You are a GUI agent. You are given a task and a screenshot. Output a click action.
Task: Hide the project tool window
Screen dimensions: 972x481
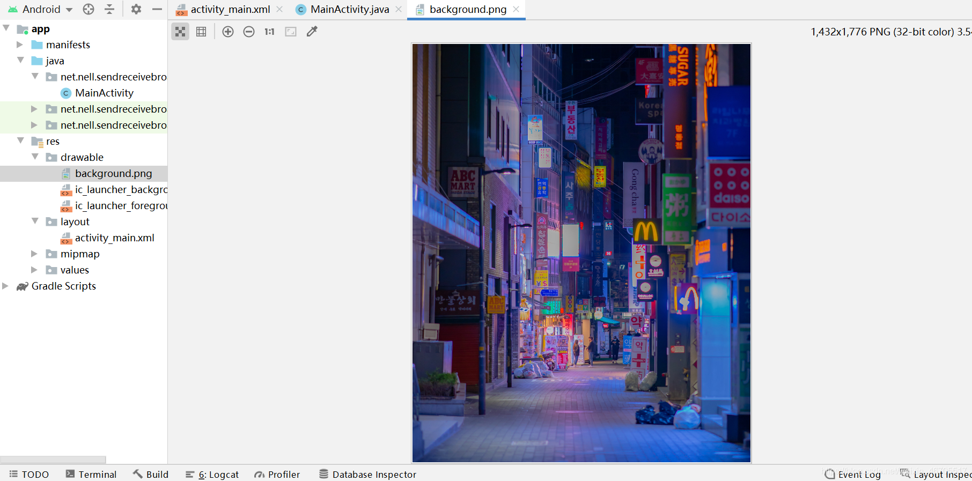pos(157,9)
